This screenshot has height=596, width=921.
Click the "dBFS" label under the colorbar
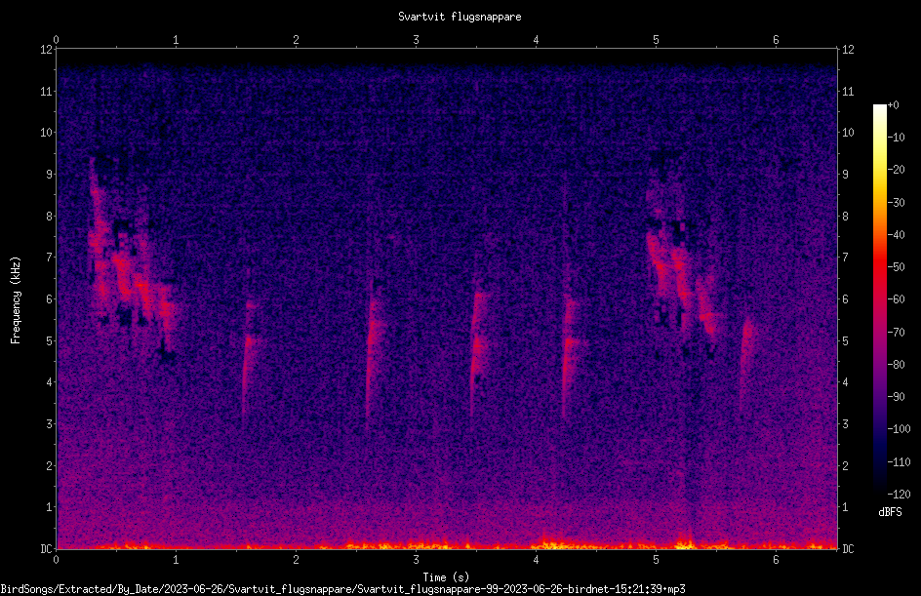pyautogui.click(x=890, y=512)
